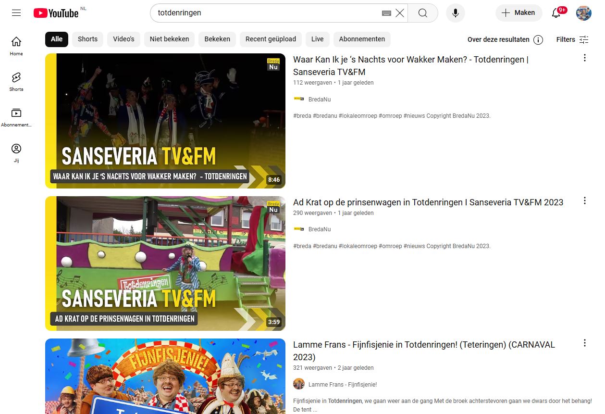Click the 8:46 duration badge
The width and height of the screenshot is (605, 414).
tap(274, 180)
